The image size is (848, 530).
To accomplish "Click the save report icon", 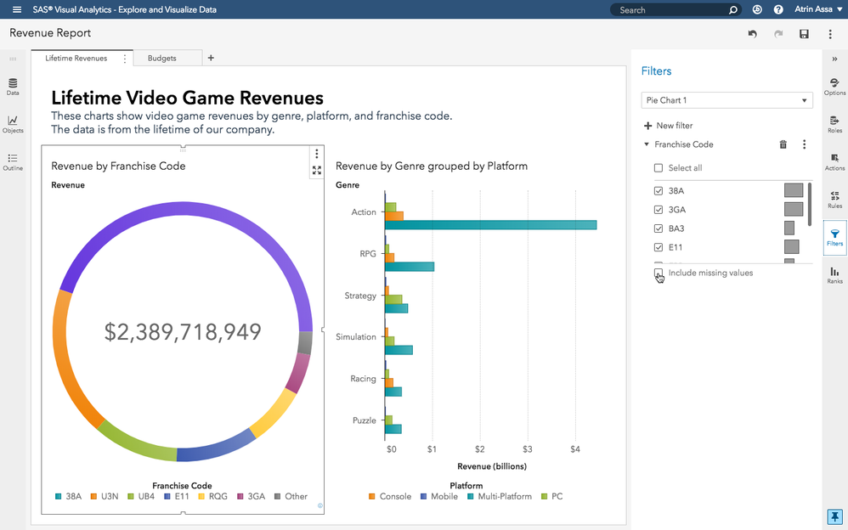I will point(804,34).
